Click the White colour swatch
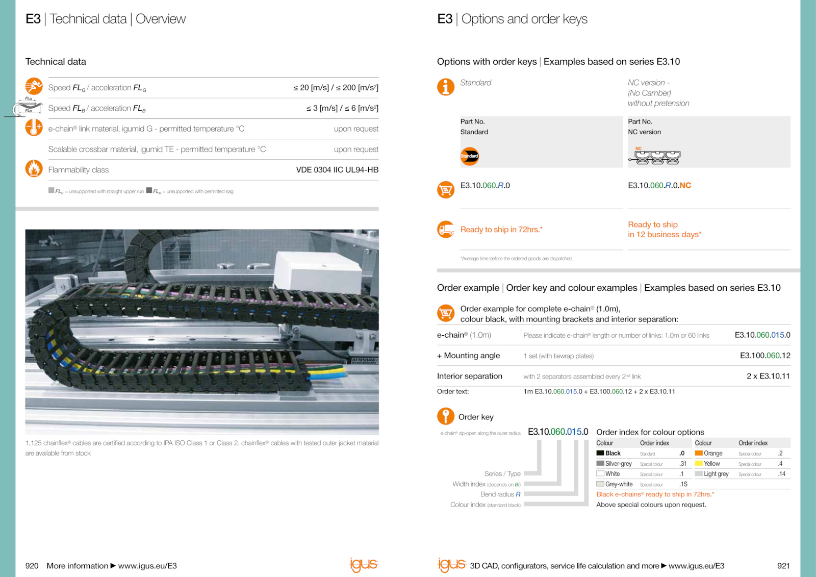The image size is (816, 577). click(x=600, y=473)
